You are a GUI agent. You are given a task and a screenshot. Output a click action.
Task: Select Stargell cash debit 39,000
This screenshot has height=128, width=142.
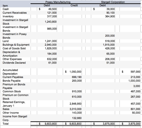click(111, 9)
